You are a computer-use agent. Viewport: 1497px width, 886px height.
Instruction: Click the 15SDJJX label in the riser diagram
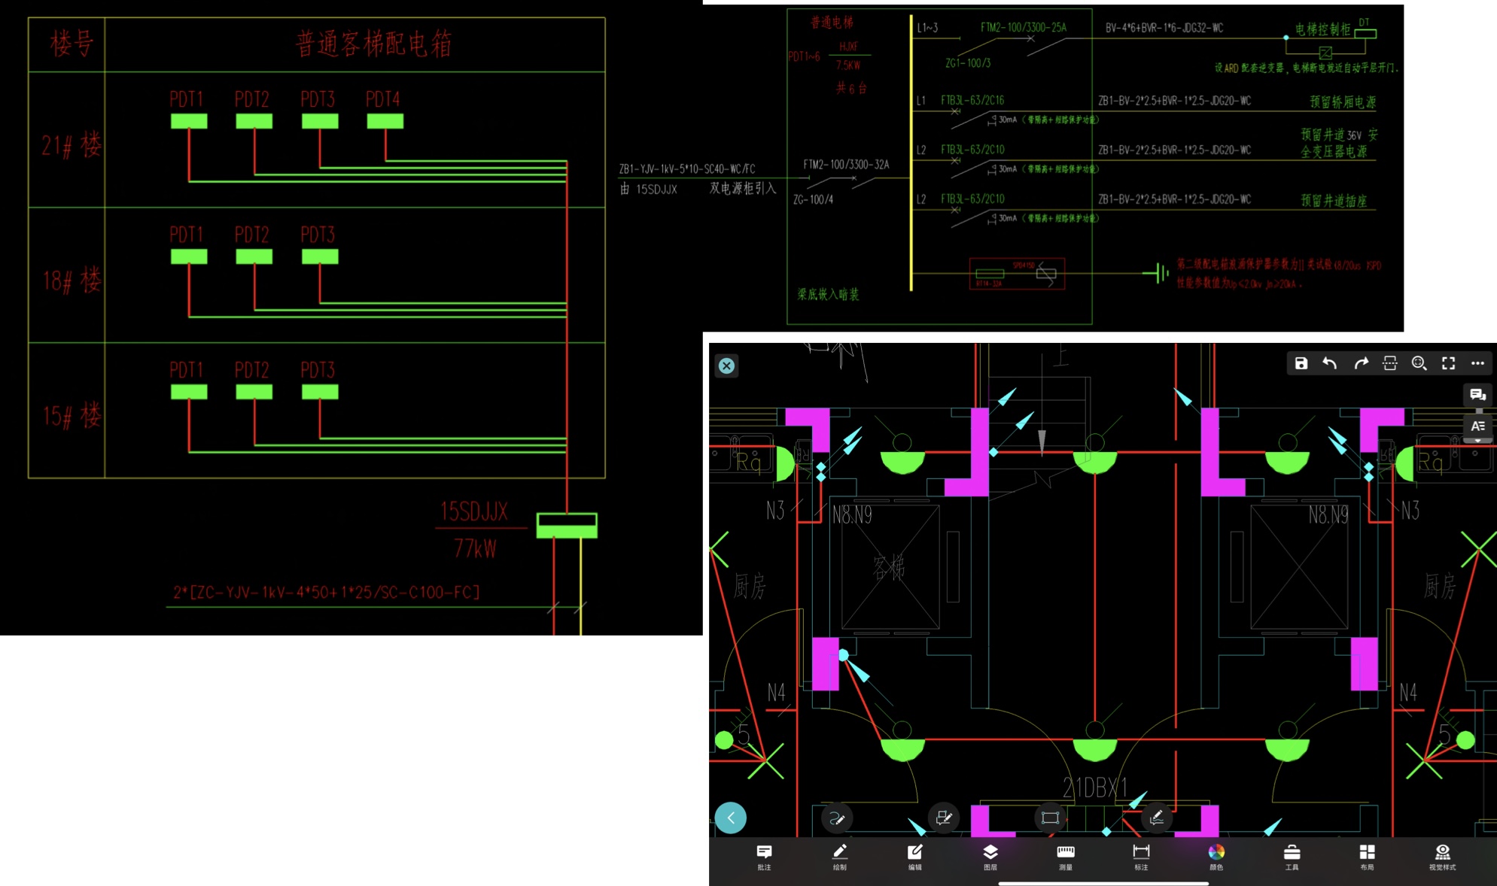tap(474, 512)
